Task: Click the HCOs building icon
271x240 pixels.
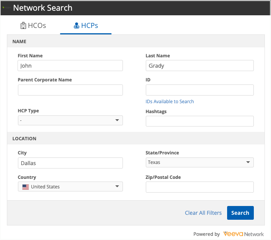Action: pos(23,26)
